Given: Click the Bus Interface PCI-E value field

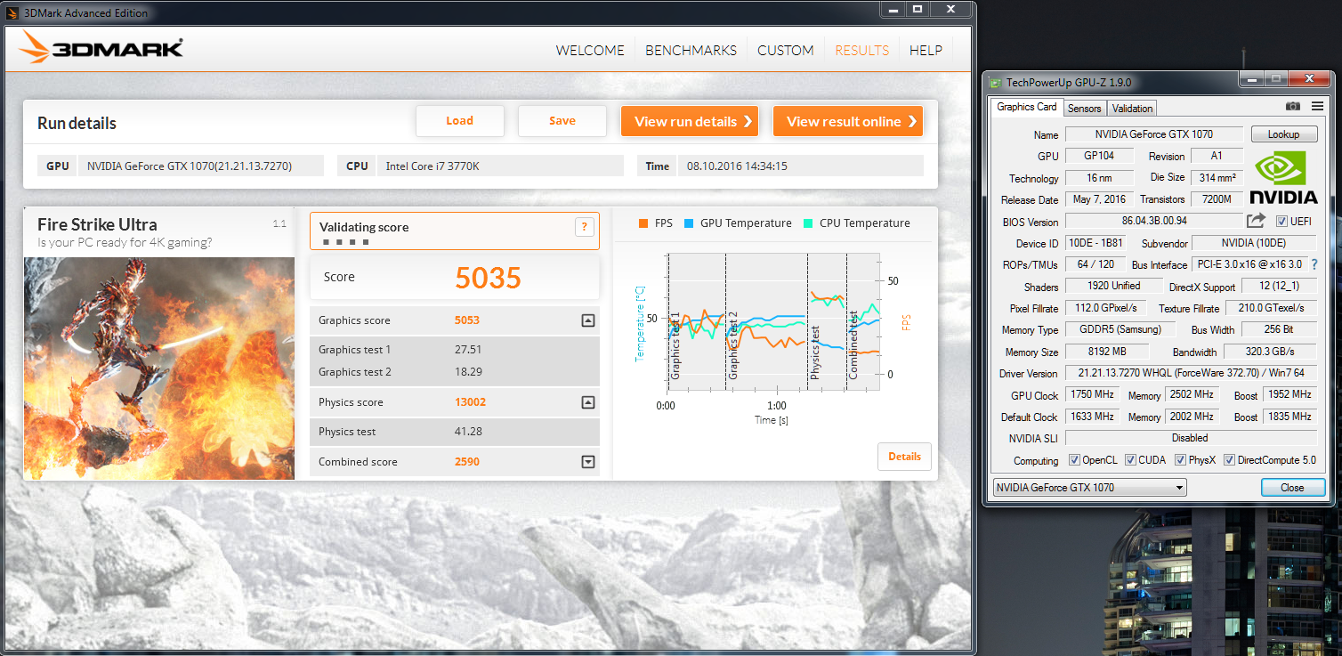Looking at the screenshot, I should pos(1249,264).
